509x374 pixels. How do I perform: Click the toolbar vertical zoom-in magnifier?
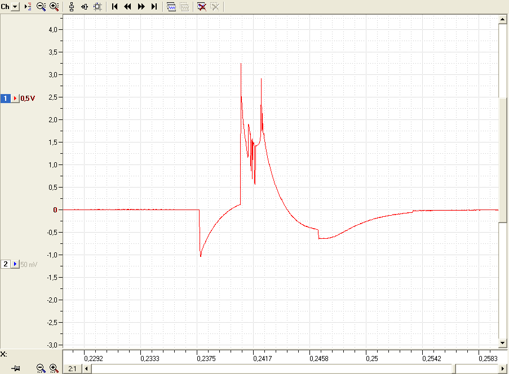[x=54, y=7]
